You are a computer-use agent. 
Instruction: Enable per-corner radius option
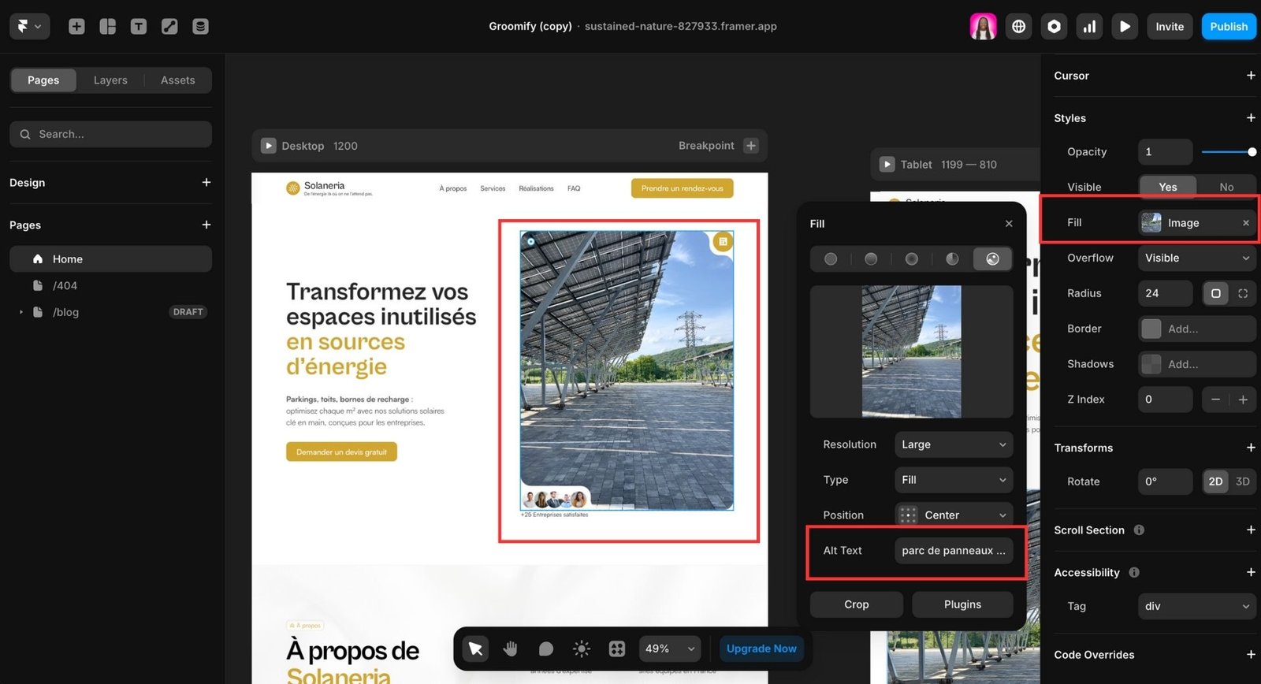click(x=1243, y=293)
